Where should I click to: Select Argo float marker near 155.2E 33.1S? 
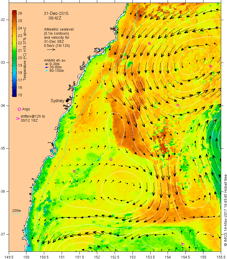click(210, 66)
